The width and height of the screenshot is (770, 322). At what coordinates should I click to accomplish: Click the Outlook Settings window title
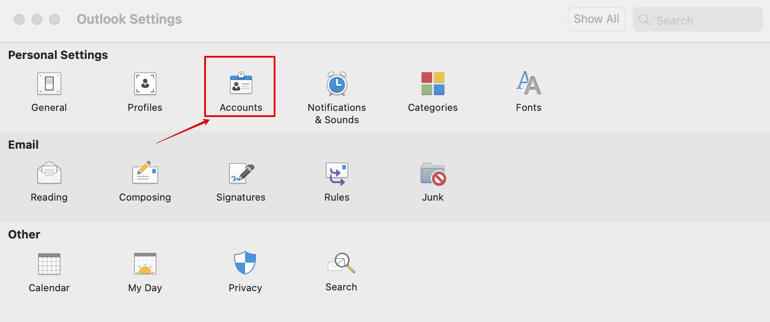pyautogui.click(x=129, y=19)
